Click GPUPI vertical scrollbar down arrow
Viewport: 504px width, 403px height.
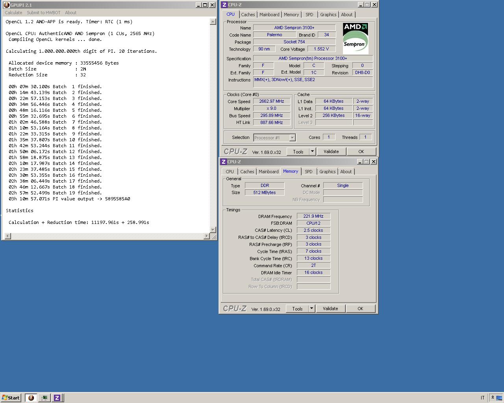click(213, 230)
